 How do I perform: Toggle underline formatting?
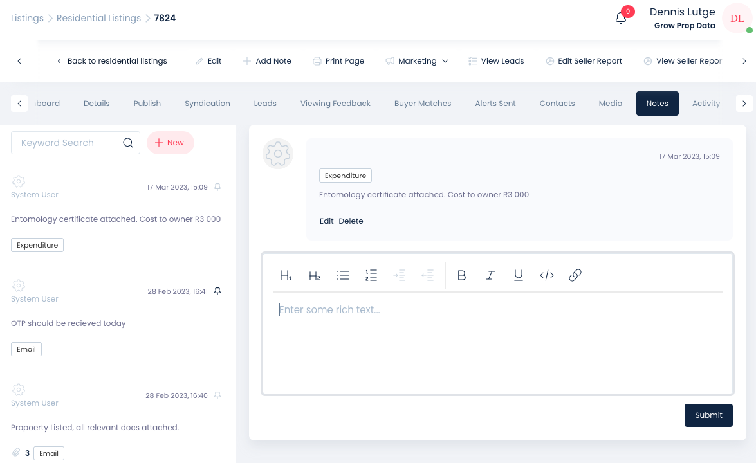519,275
